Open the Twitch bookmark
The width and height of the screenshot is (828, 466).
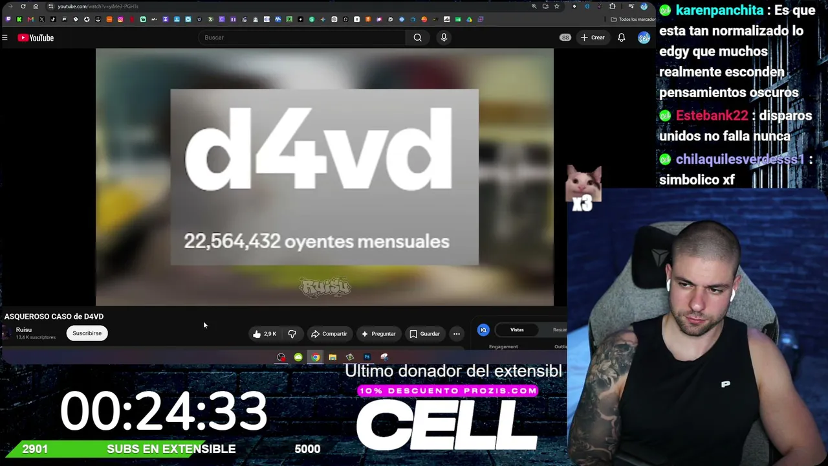pos(8,19)
